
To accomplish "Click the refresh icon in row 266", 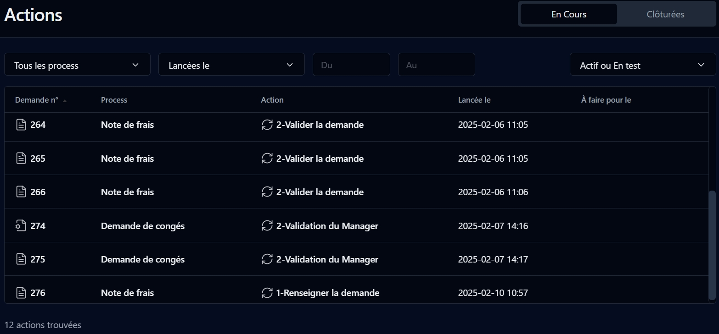I will point(267,192).
